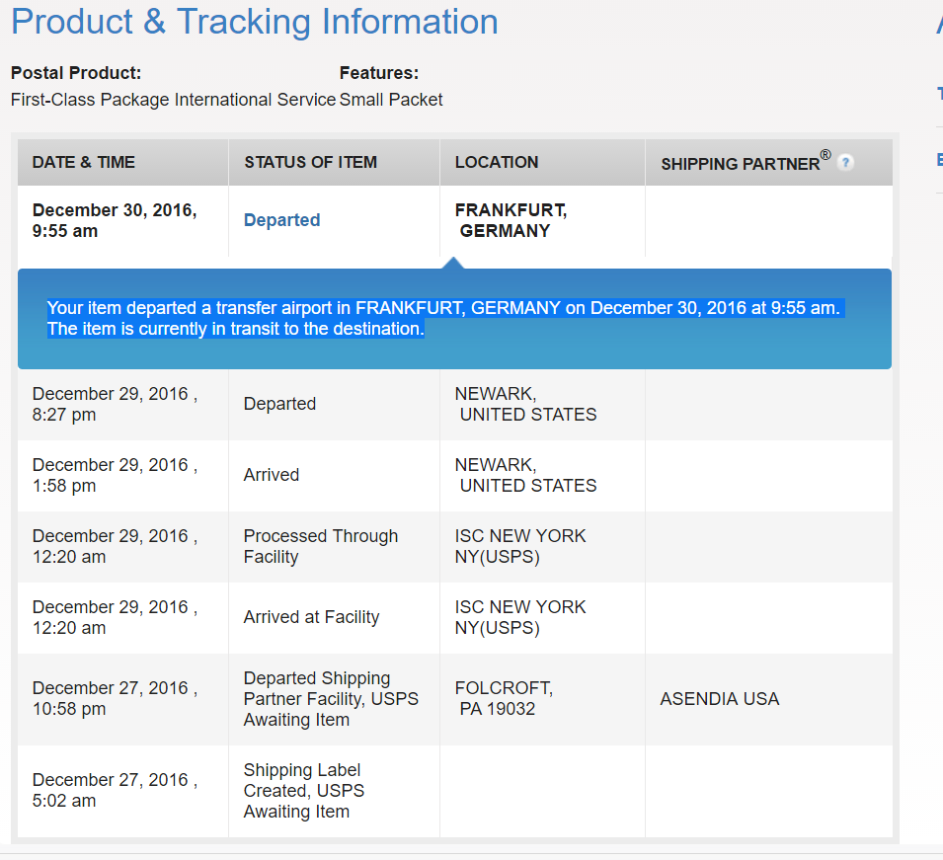Click First-Class Package International Service text

click(173, 99)
